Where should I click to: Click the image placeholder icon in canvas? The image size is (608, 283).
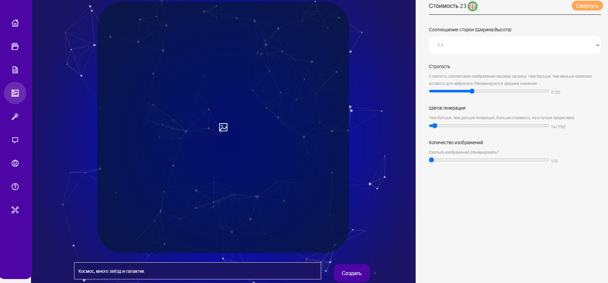click(x=223, y=127)
